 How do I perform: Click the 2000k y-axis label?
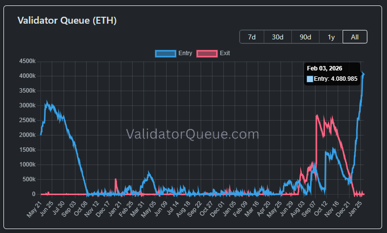point(27,135)
